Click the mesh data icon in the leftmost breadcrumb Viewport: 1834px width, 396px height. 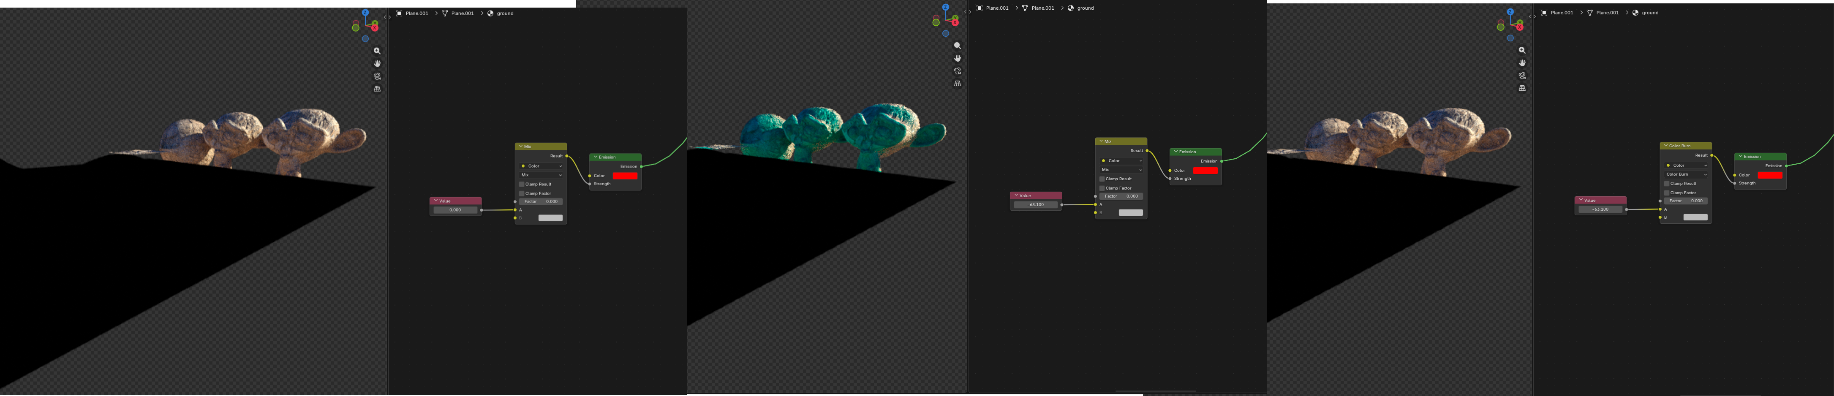pyautogui.click(x=445, y=14)
